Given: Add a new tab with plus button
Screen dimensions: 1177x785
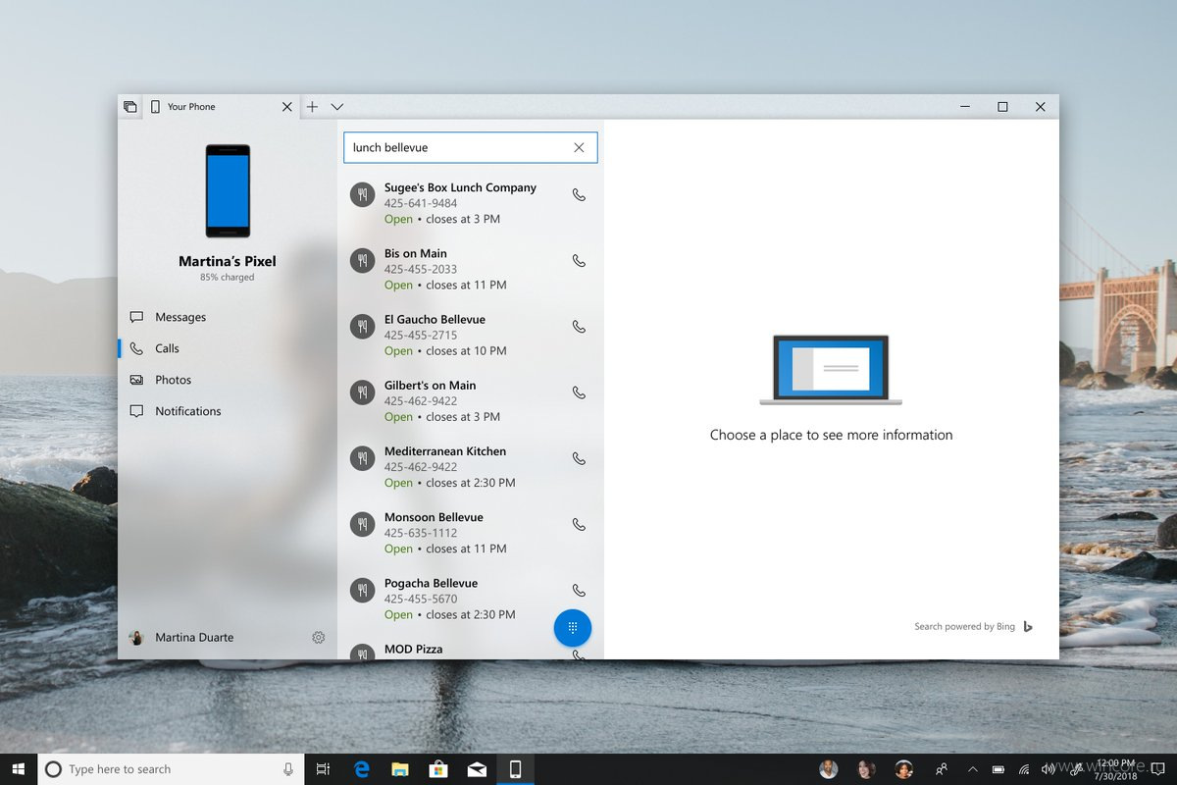Looking at the screenshot, I should coord(312,107).
